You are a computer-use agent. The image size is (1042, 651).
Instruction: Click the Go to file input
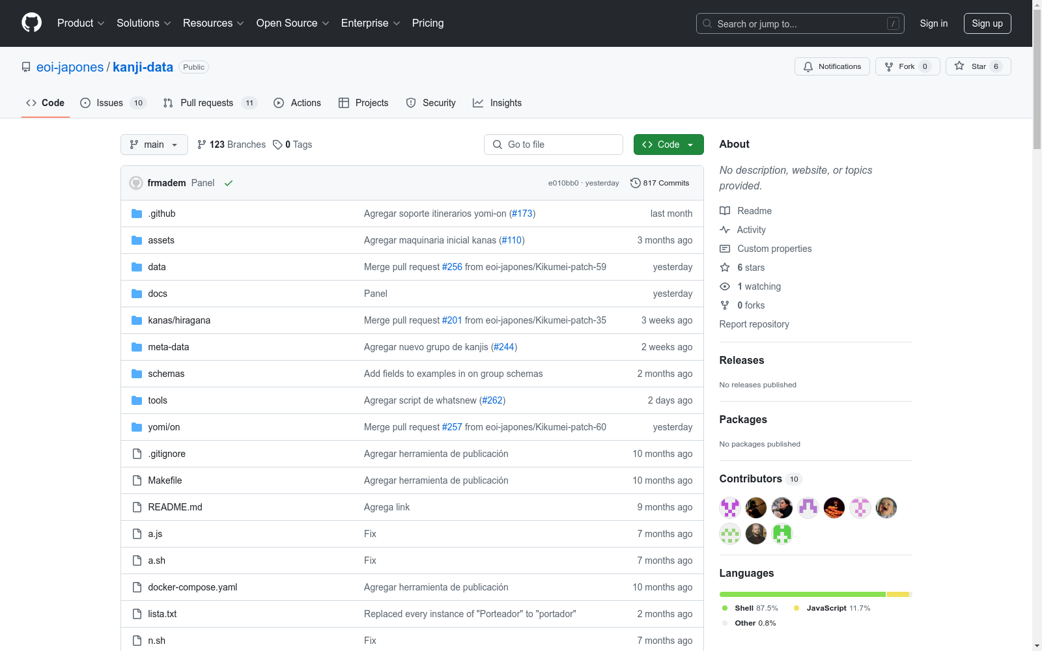tap(554, 145)
